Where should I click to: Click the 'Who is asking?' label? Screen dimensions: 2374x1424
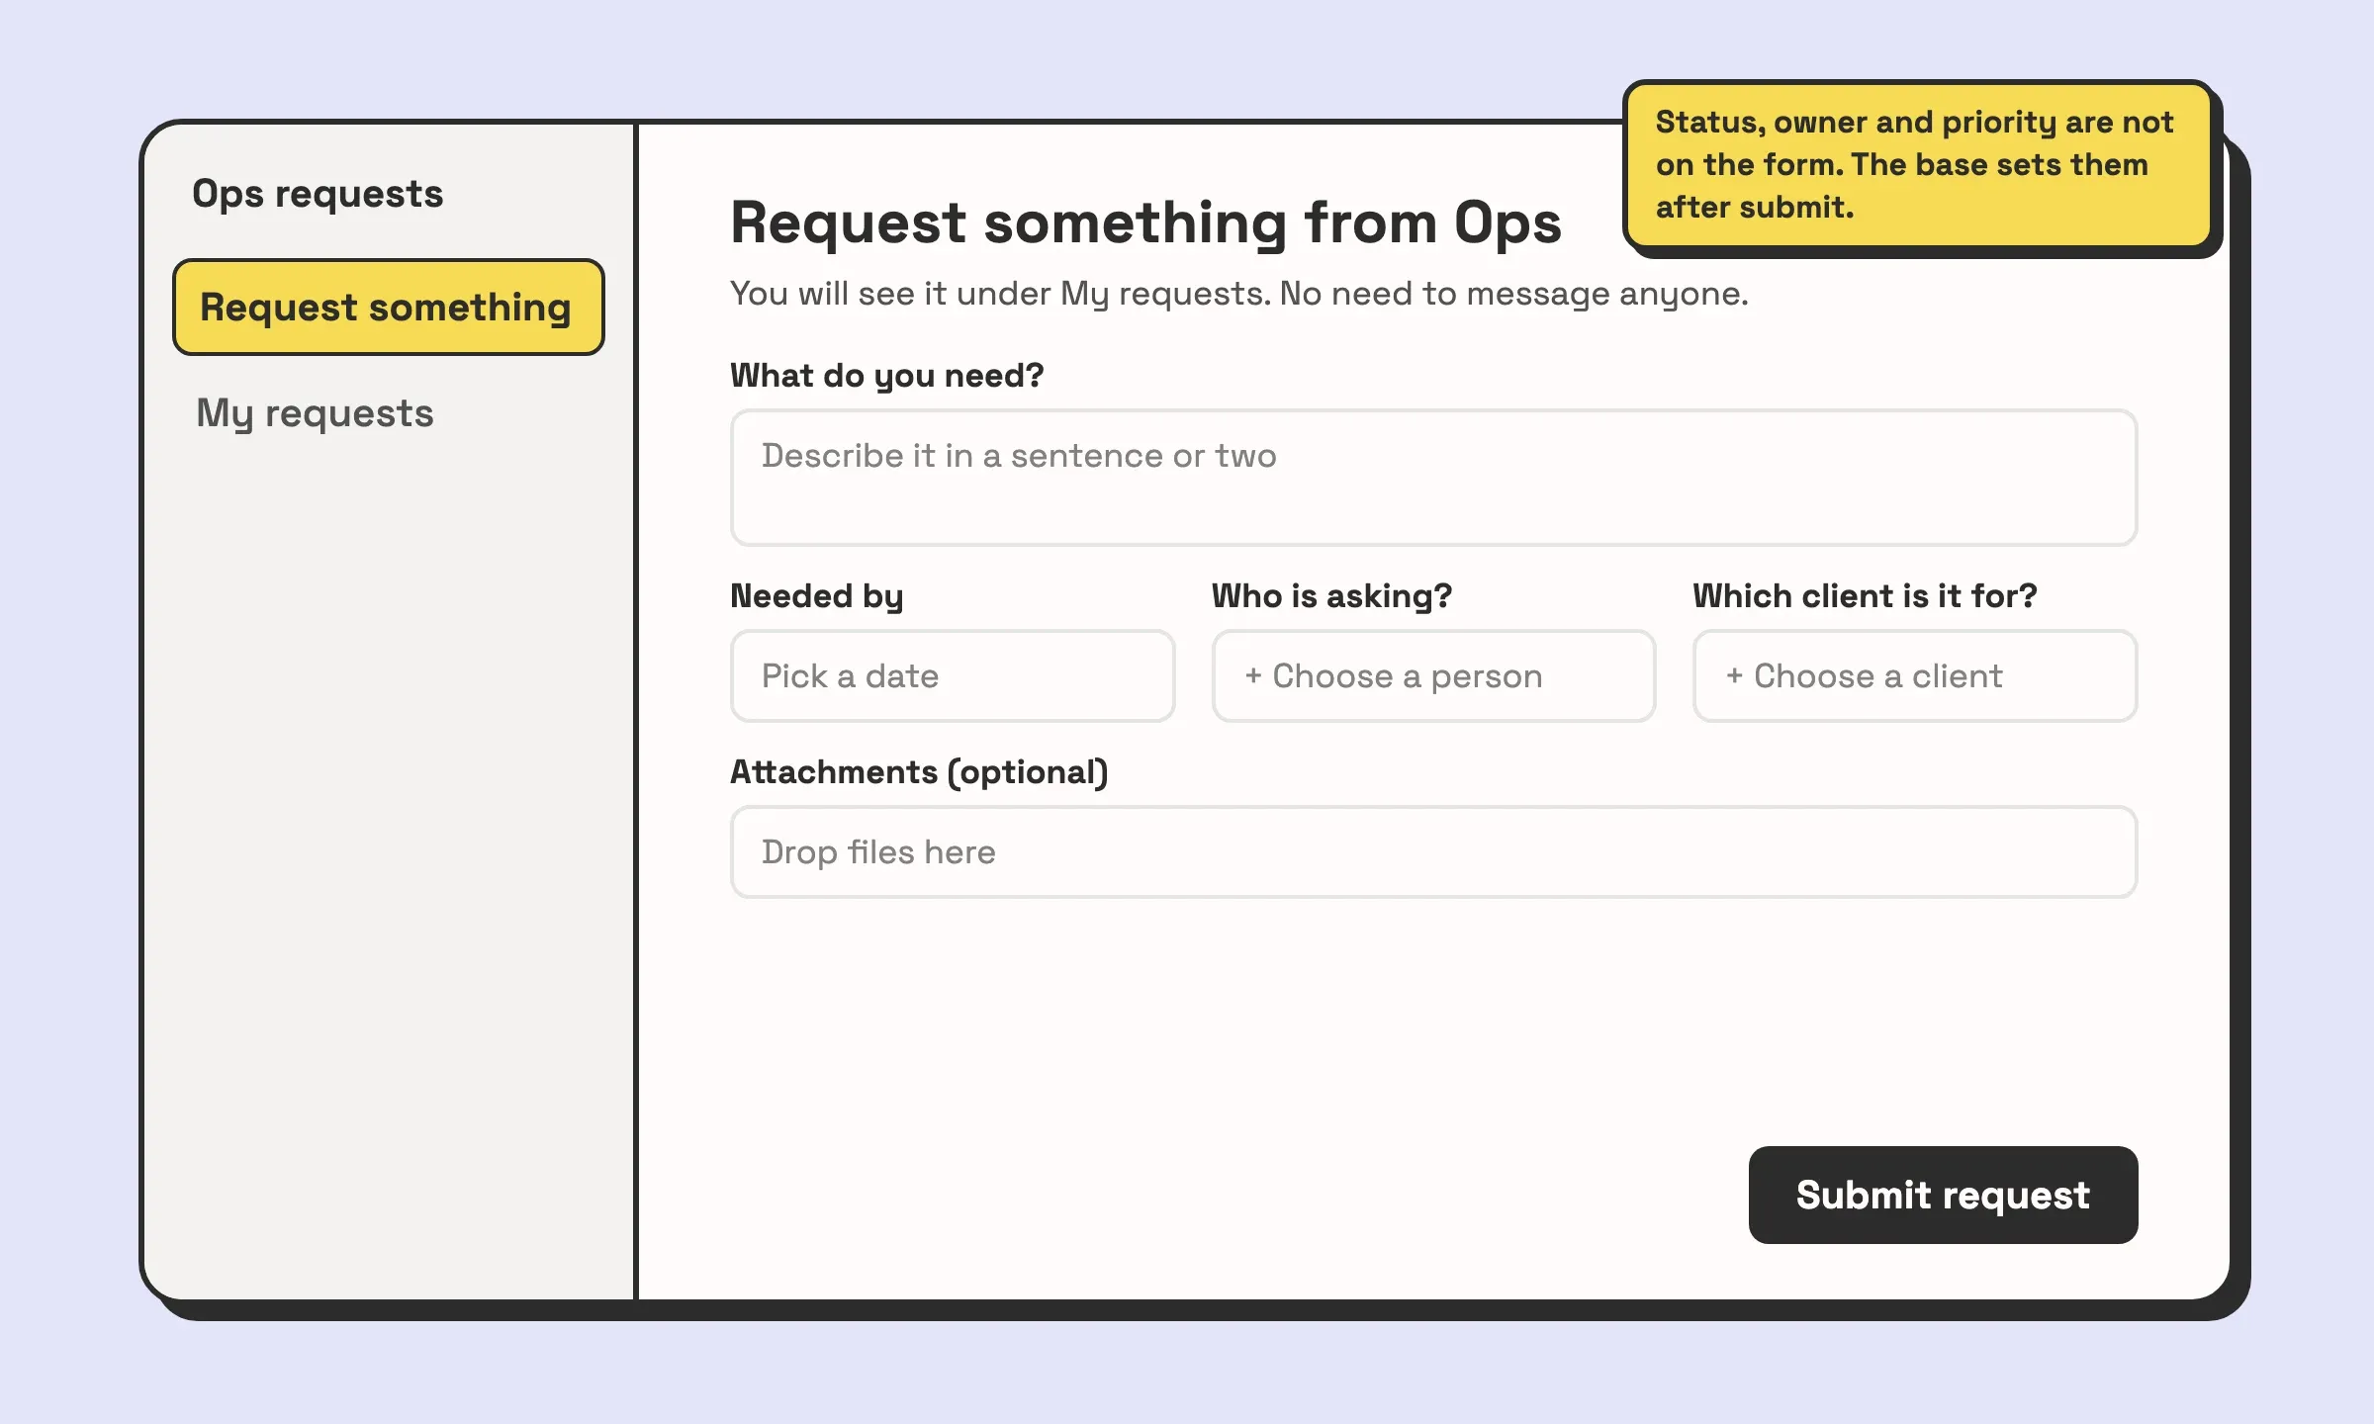click(x=1331, y=596)
